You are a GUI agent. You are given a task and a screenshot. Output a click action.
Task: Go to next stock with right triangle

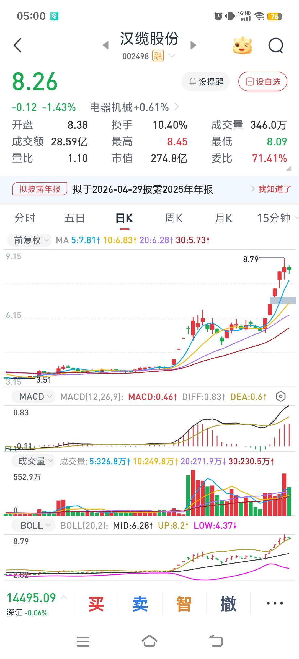(193, 45)
